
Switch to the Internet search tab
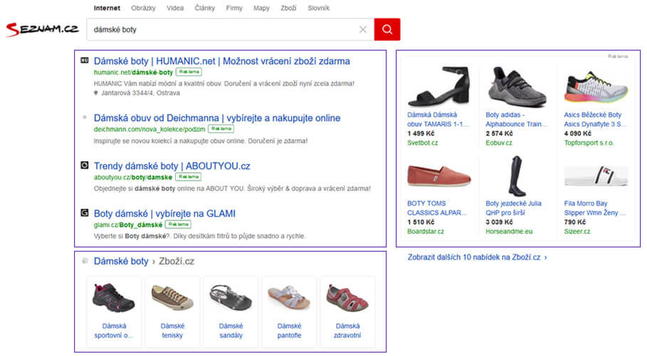pyautogui.click(x=107, y=8)
